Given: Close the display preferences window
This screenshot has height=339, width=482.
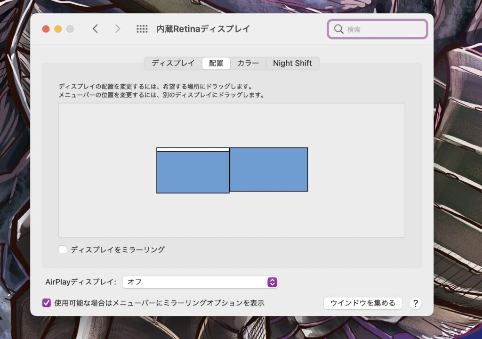Looking at the screenshot, I should click(46, 29).
